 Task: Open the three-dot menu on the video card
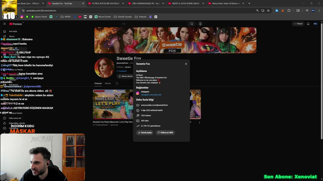[x=199, y=122]
